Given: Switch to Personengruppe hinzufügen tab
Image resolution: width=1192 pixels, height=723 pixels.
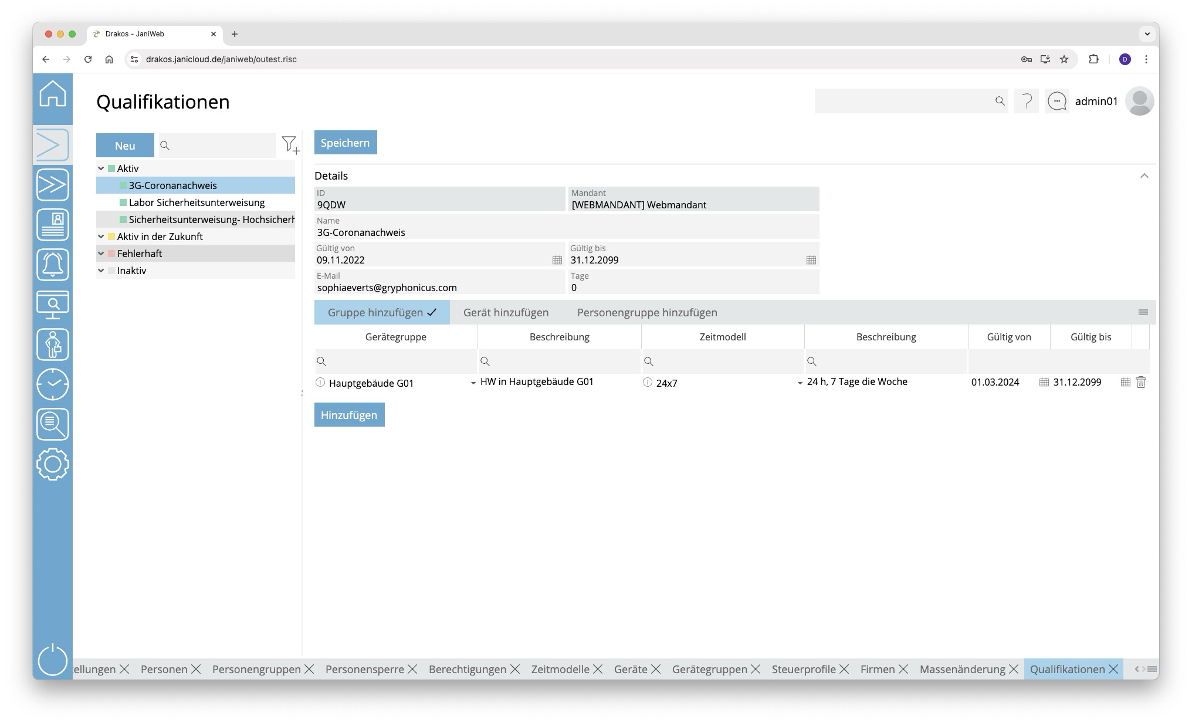Looking at the screenshot, I should [647, 313].
